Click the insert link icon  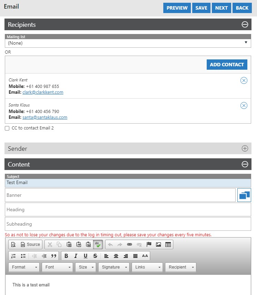[130, 245]
